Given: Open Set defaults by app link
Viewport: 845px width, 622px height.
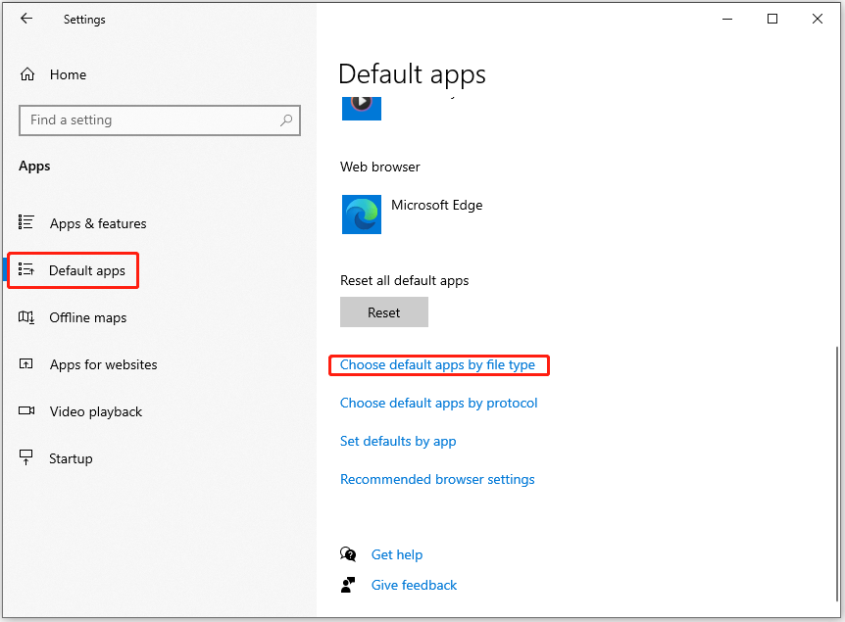Looking at the screenshot, I should (398, 442).
